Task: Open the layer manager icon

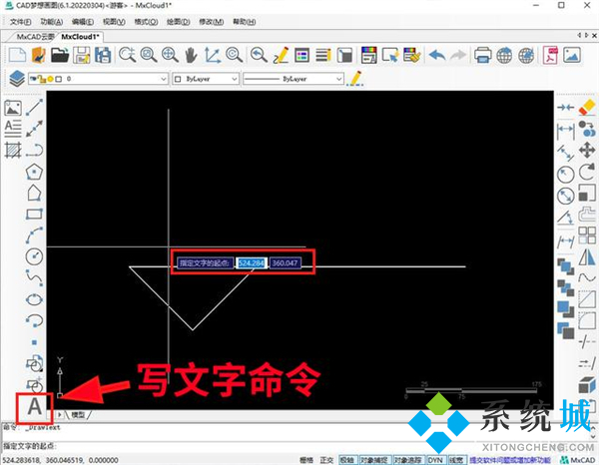Action: pyautogui.click(x=16, y=77)
